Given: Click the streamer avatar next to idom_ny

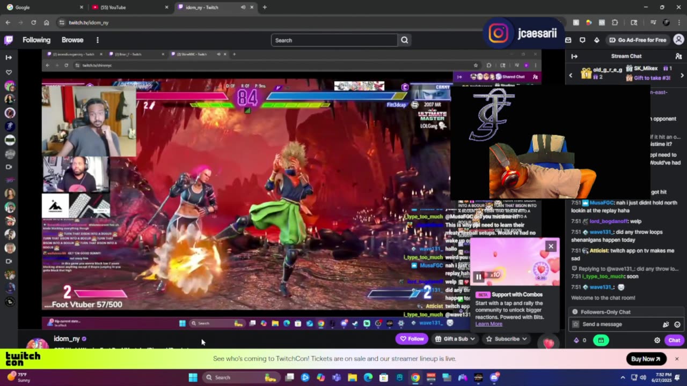Looking at the screenshot, I should click(37, 345).
